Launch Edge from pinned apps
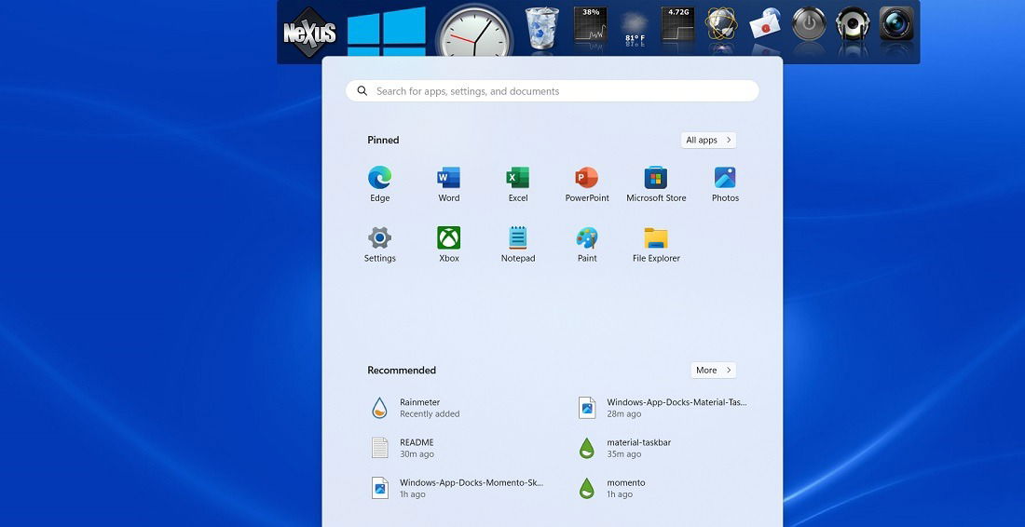Image resolution: width=1025 pixels, height=527 pixels. 380,184
